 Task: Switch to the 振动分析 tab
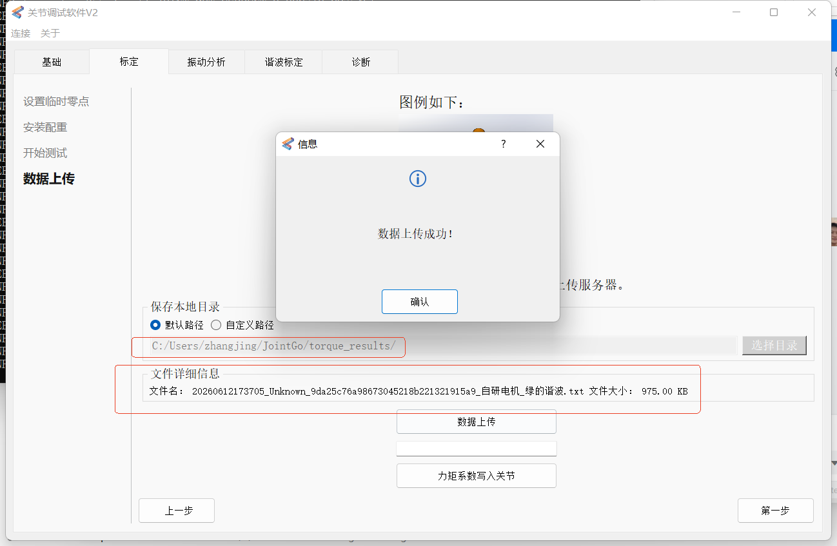pyautogui.click(x=206, y=62)
